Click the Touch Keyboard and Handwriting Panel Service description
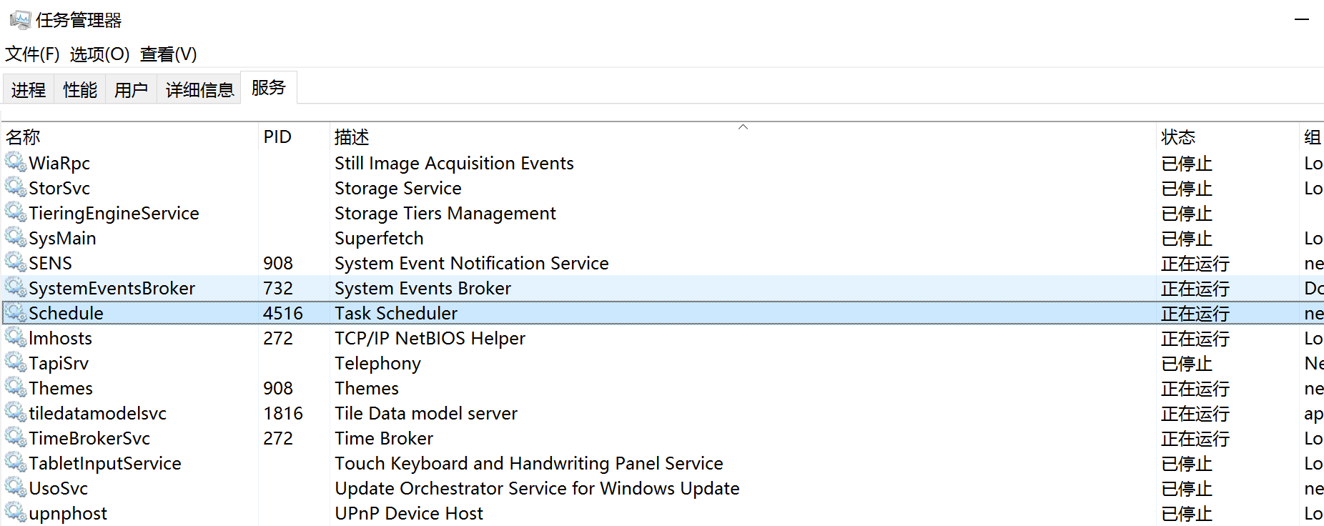 (529, 463)
